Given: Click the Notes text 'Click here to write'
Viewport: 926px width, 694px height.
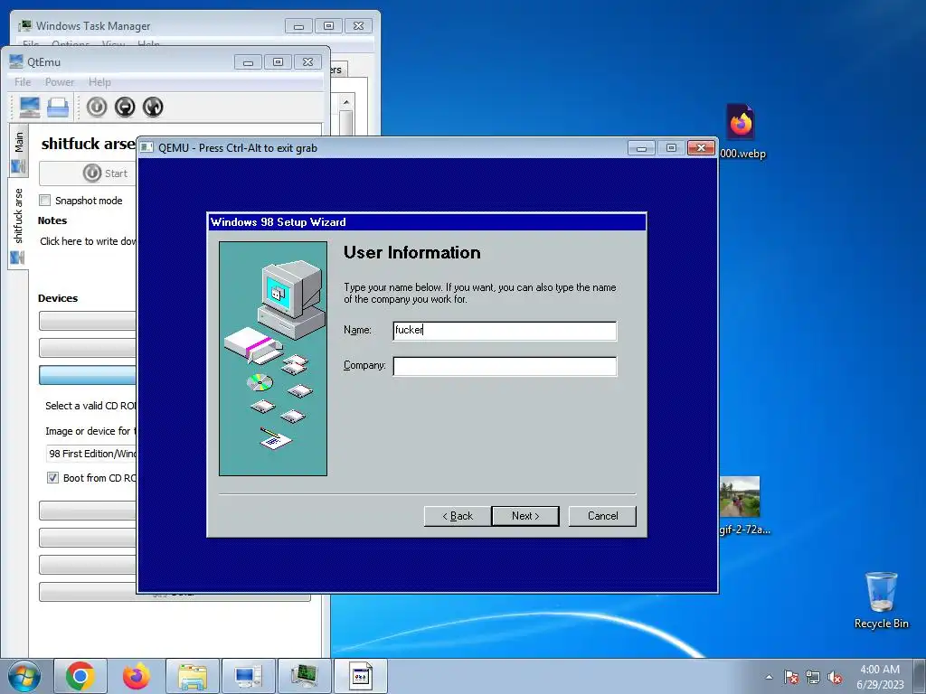Looking at the screenshot, I should (88, 240).
